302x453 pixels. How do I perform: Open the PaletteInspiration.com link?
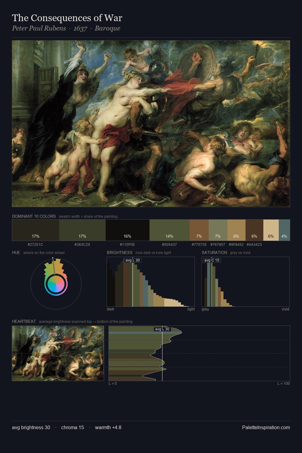tap(266, 427)
